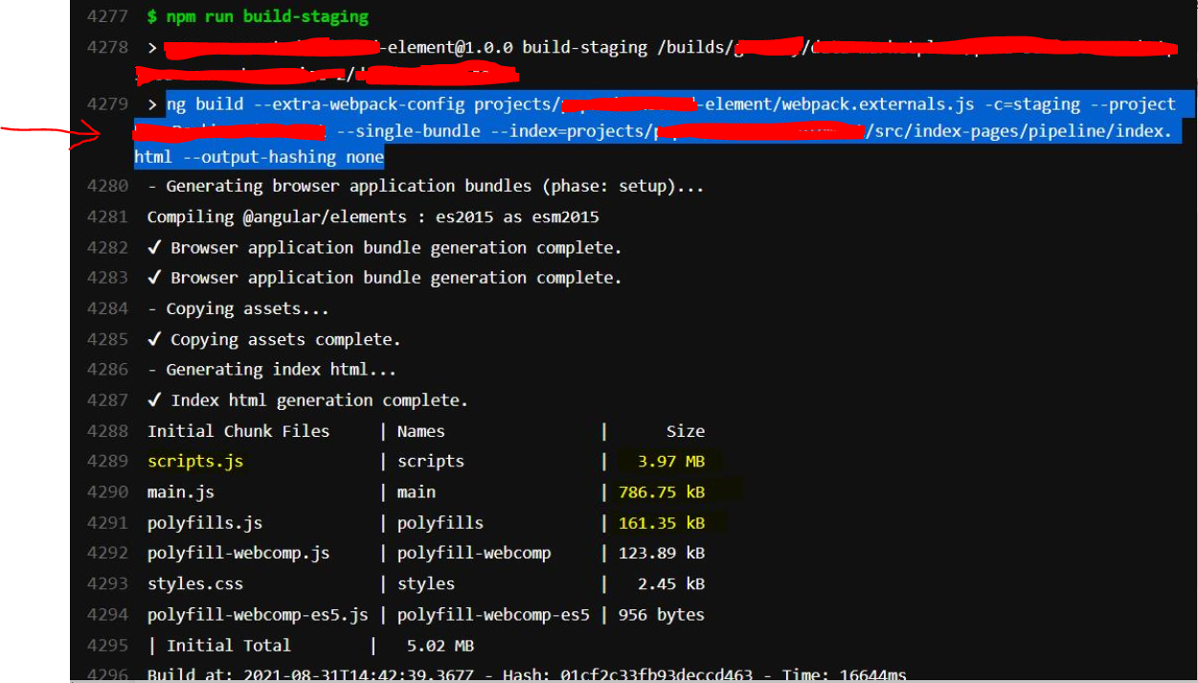This screenshot has width=1198, height=683.
Task: Click the 'scripts' entry in Names column
Action: 431,462
